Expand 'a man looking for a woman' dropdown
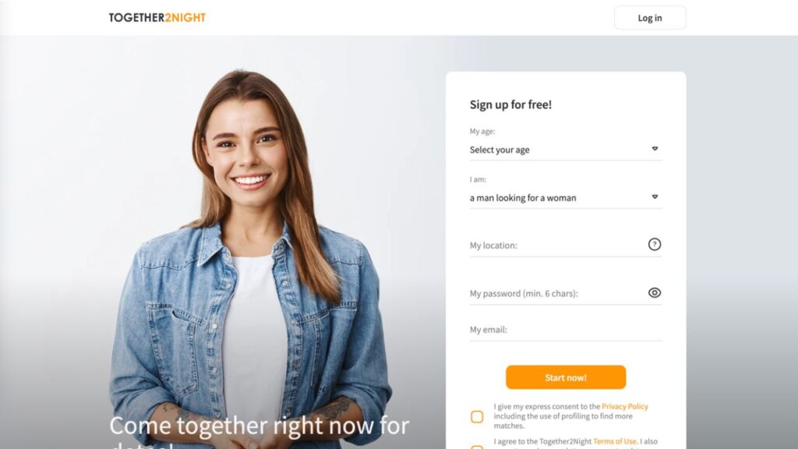The image size is (798, 449). (x=566, y=197)
